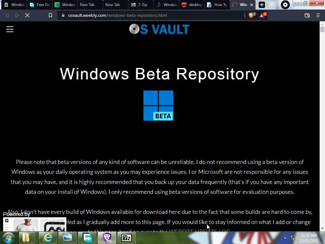Open the Brave wallet icon
The width and height of the screenshot is (325, 244).
tap(307, 15)
